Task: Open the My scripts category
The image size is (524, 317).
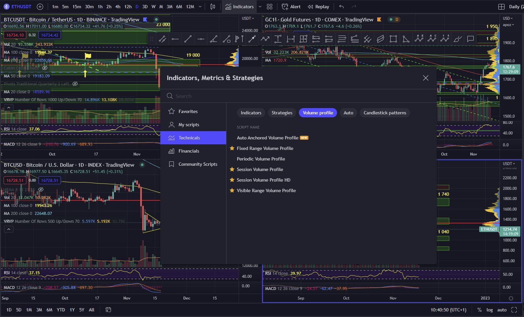Action: tap(193, 125)
